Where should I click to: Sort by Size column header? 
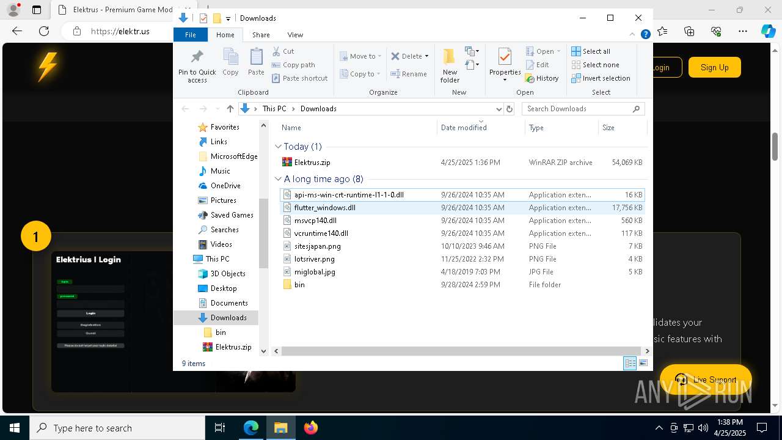pyautogui.click(x=622, y=128)
